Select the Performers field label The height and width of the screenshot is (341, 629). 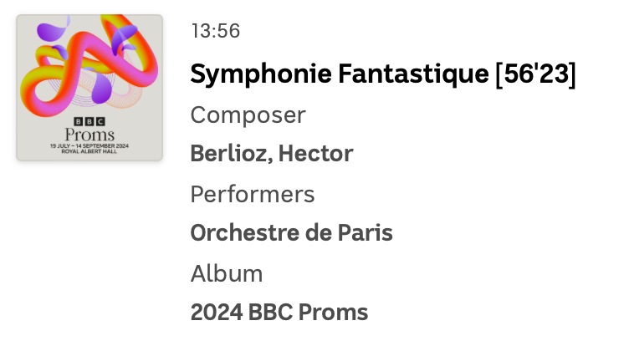click(x=253, y=195)
